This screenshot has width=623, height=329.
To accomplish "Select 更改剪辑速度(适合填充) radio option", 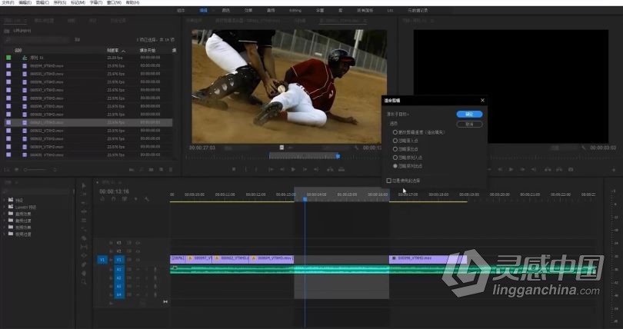I will (x=395, y=132).
